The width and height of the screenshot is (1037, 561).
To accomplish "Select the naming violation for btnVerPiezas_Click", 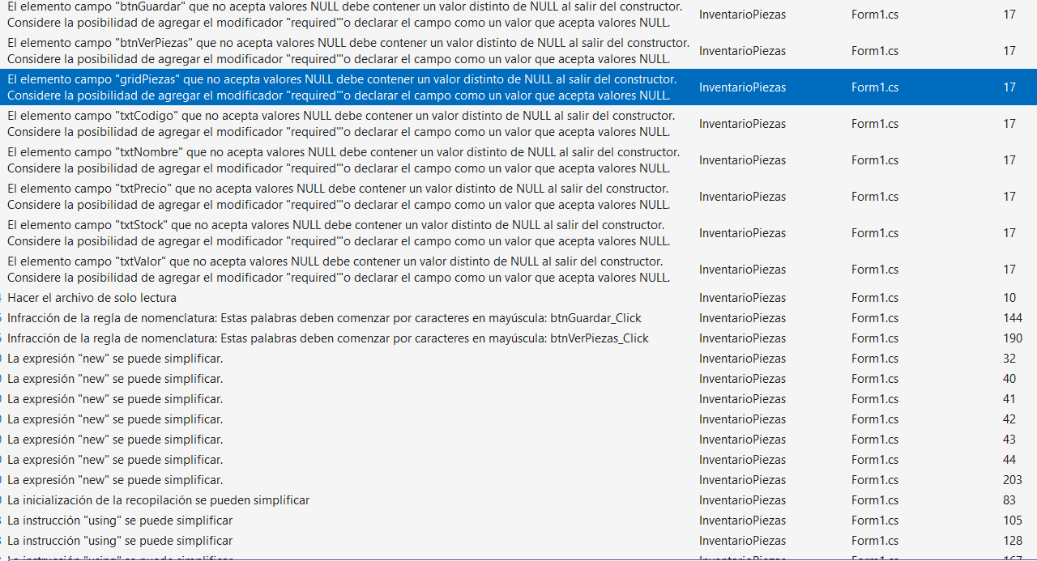I will pos(328,338).
